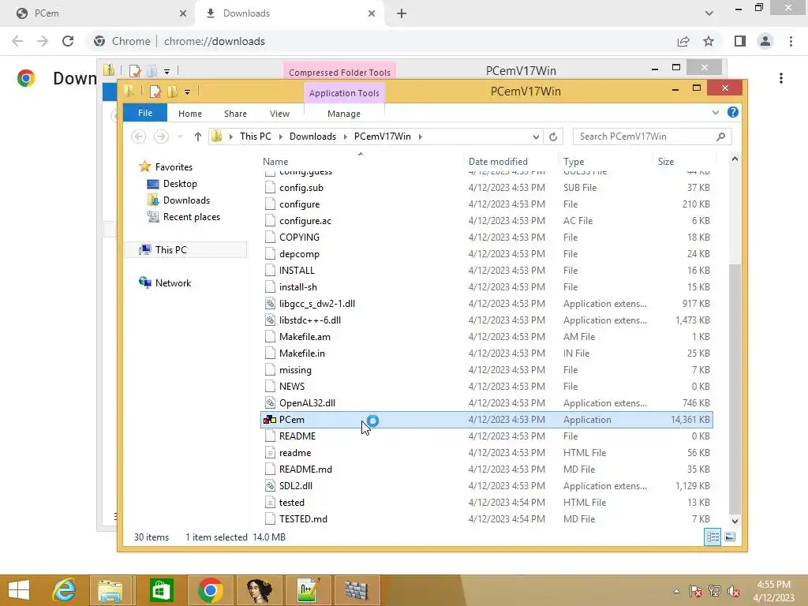This screenshot has width=808, height=606.
Task: Sort by the Size column header
Action: click(x=666, y=161)
